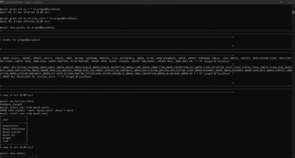Click the "user" column header in the result table
Viewport: 295px width, 158px height.
click(5, 120)
